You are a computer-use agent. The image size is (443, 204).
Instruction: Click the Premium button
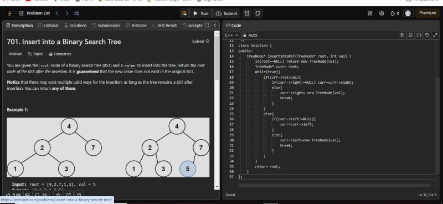427,13
